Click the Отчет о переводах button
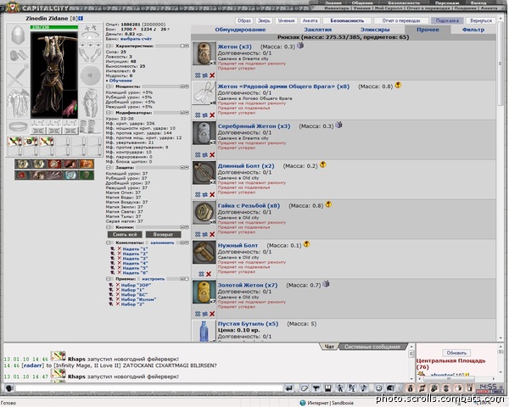The height and width of the screenshot is (407, 509). coord(401,20)
